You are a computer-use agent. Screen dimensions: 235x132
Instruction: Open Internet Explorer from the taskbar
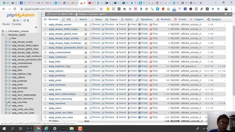tap(46, 129)
